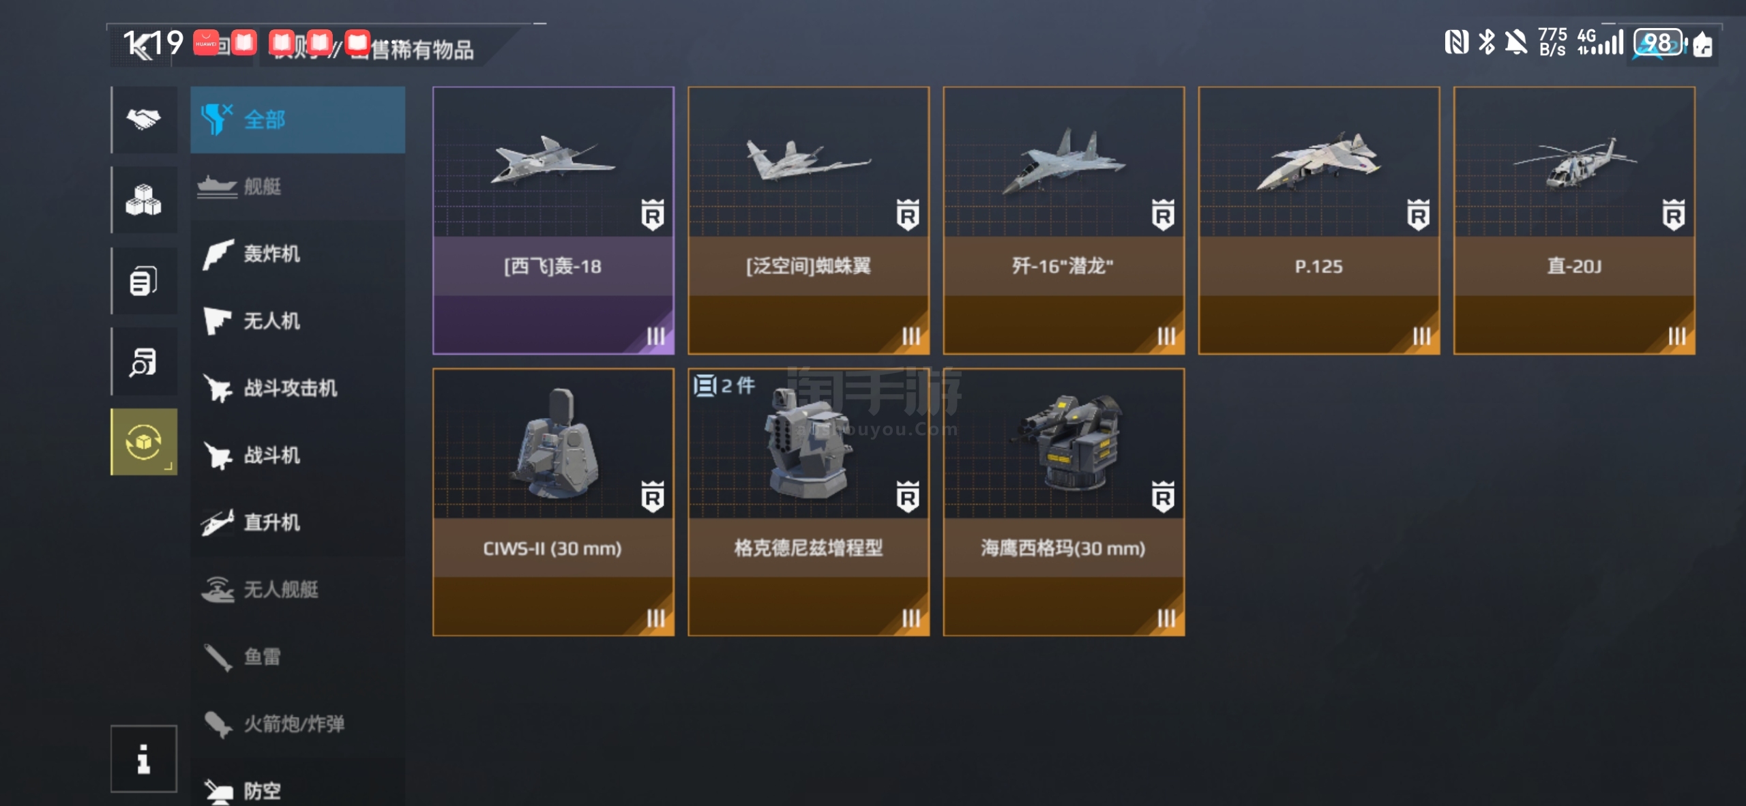
Task: Select the [西飞]轰-18 item card
Action: pos(553,220)
